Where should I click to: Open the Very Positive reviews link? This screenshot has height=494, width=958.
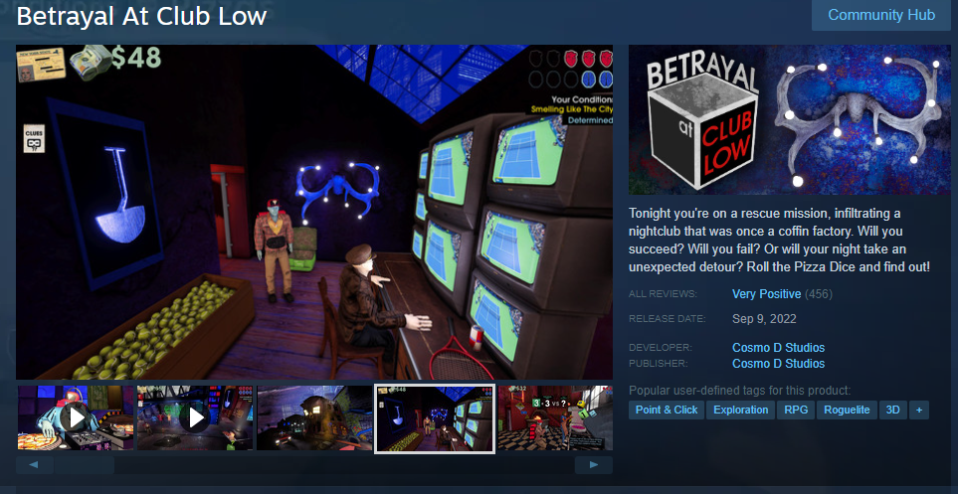click(766, 294)
